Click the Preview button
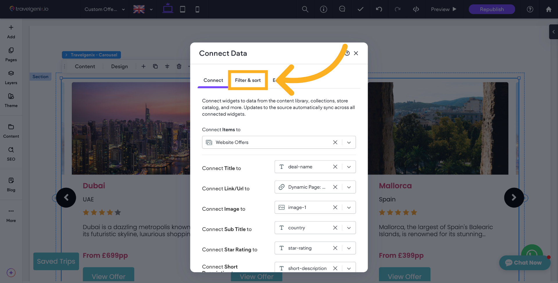 [x=443, y=9]
